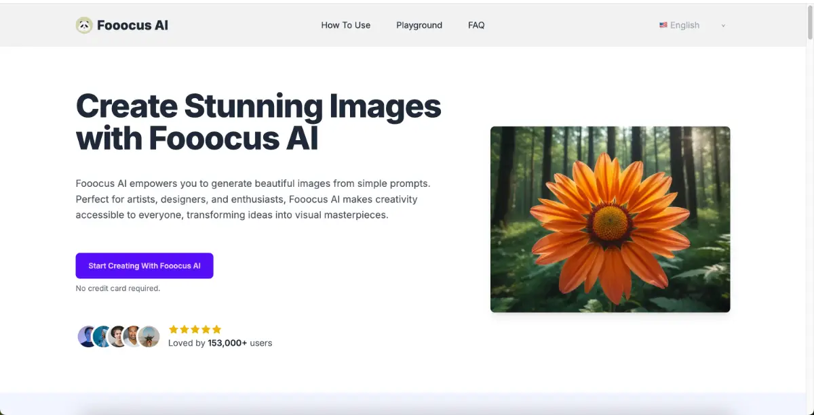Image resolution: width=814 pixels, height=415 pixels.
Task: Click the first user avatar in the group
Action: [x=87, y=336]
